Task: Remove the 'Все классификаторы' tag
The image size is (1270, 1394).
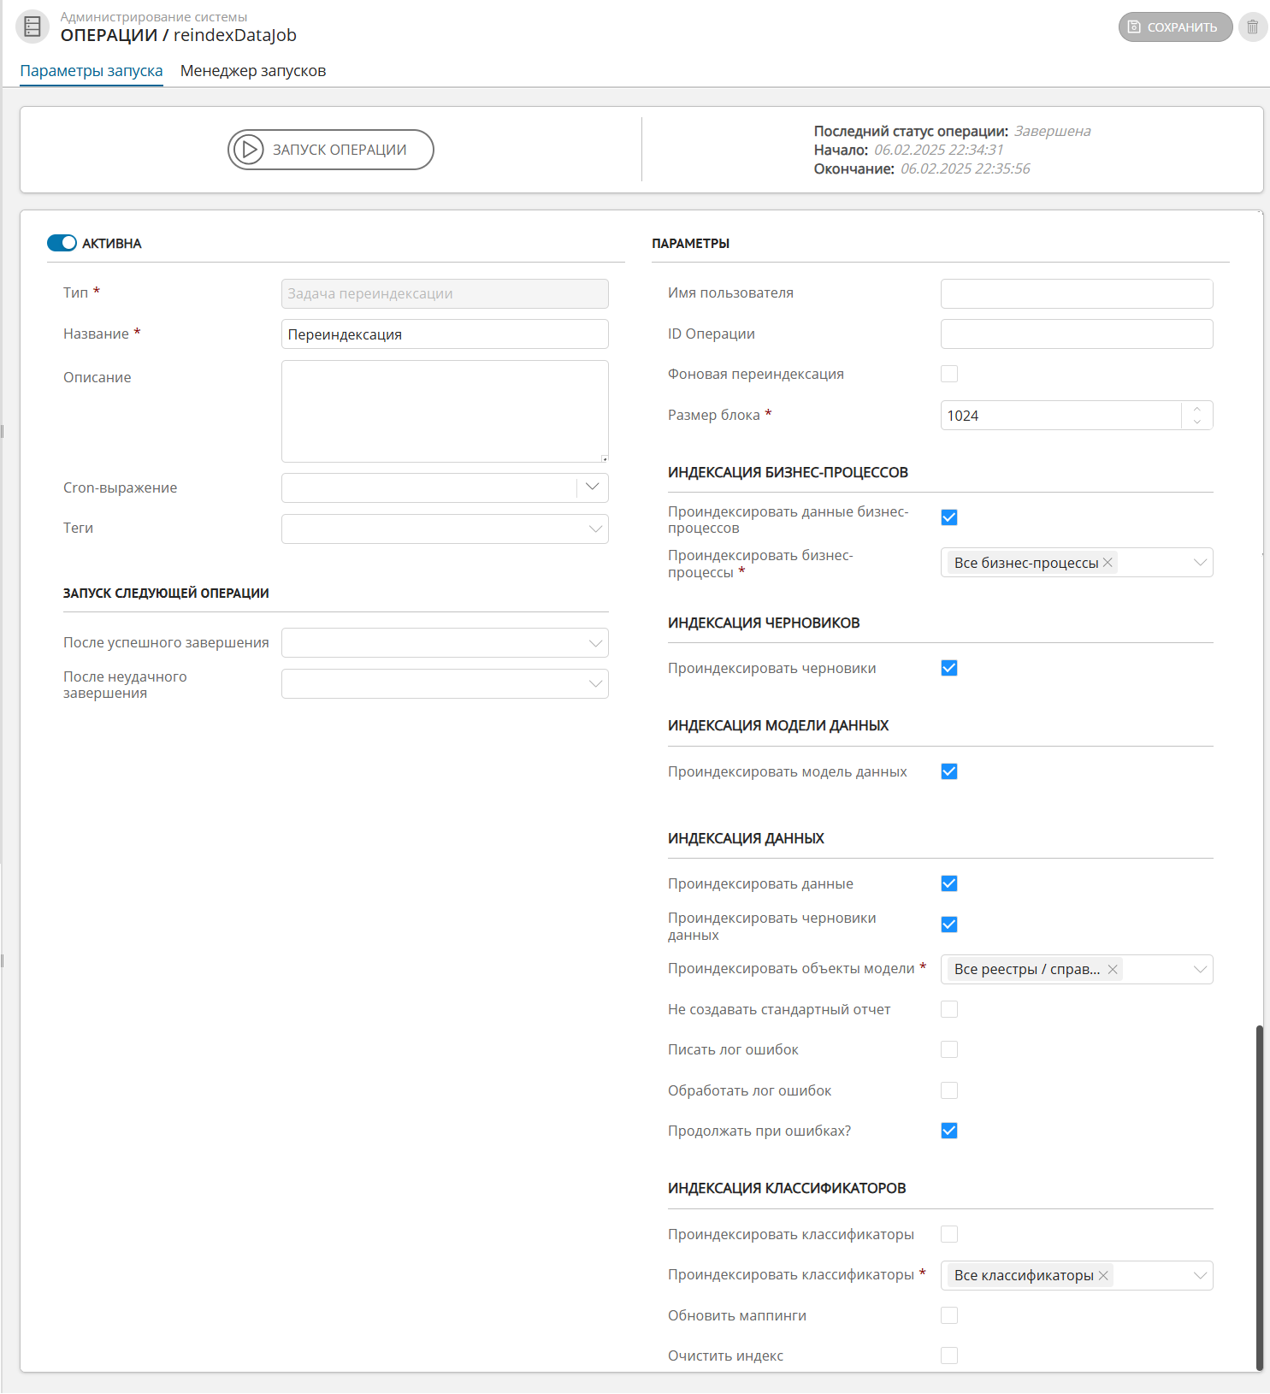Action: coord(1103,1275)
